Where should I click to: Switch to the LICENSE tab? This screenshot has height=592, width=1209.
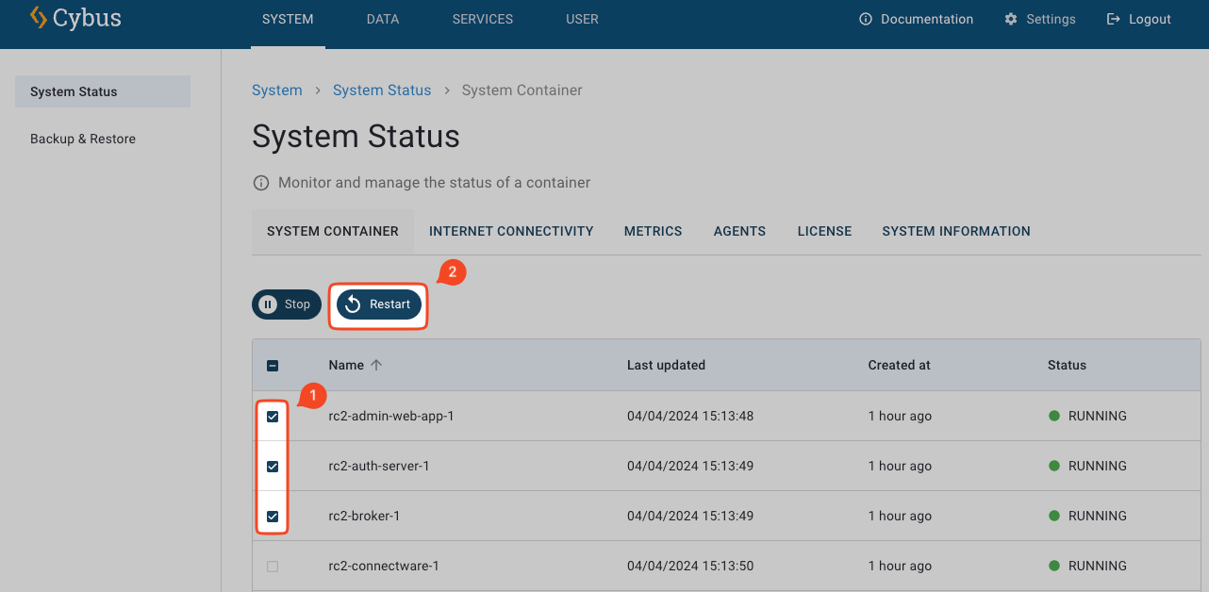(824, 231)
